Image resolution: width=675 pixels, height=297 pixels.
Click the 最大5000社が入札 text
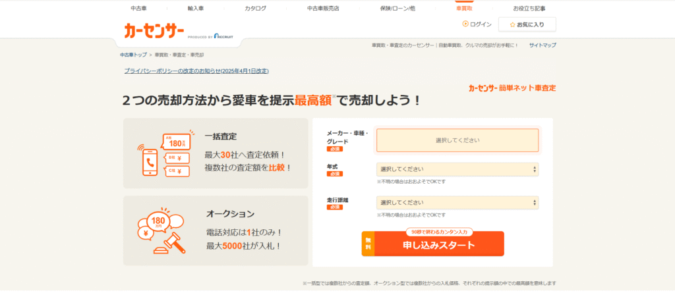[243, 246]
